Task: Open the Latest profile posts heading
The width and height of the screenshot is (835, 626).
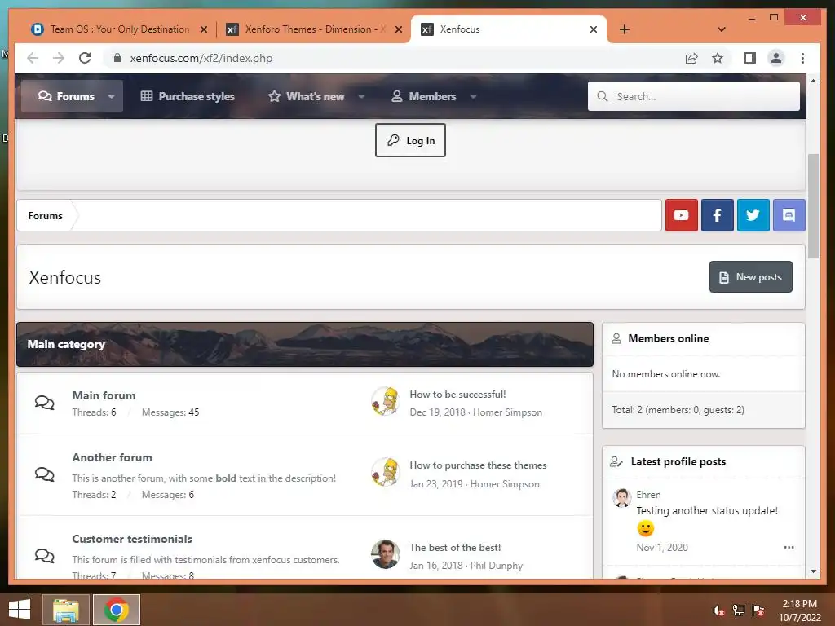Action: [678, 461]
